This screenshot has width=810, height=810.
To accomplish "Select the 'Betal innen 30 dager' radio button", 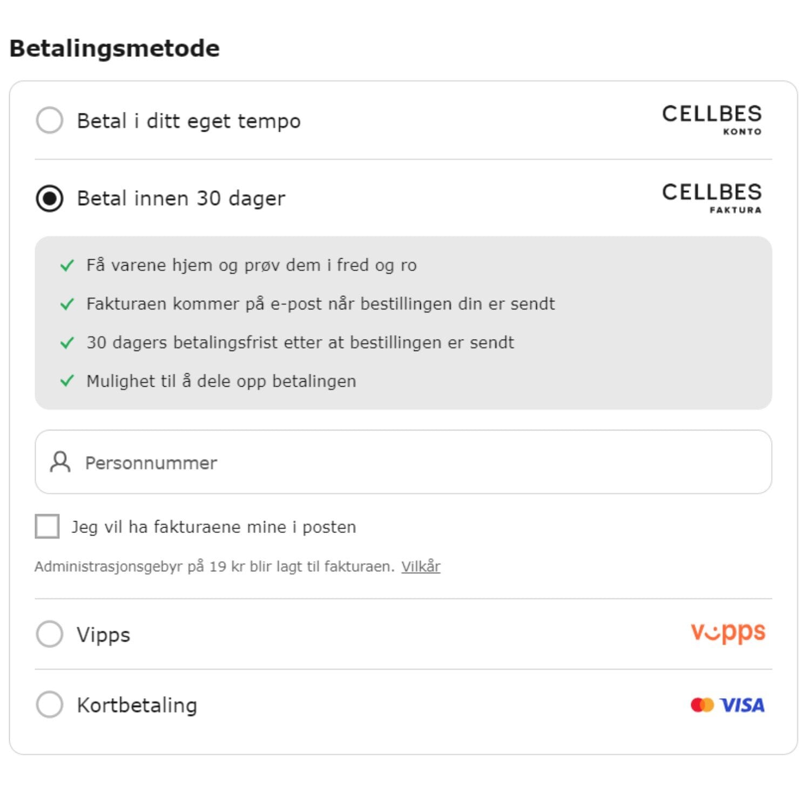I will 50,198.
